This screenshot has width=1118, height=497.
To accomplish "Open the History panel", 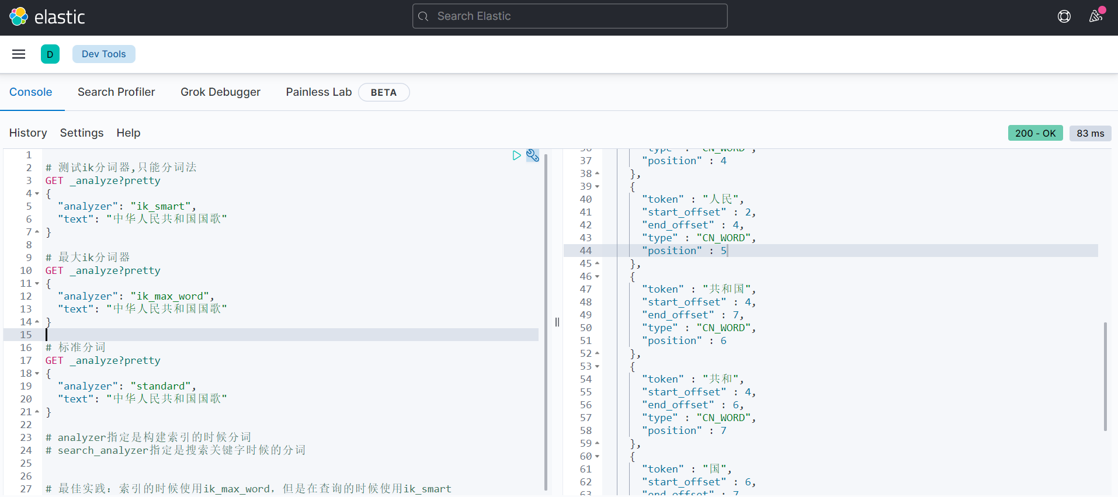I will [x=28, y=133].
